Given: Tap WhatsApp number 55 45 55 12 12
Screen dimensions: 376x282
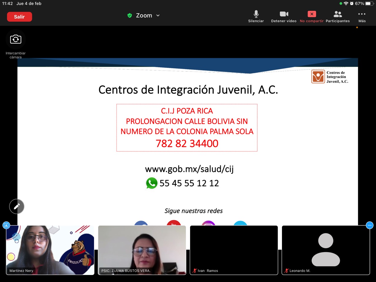Looking at the screenshot, I should (189, 183).
